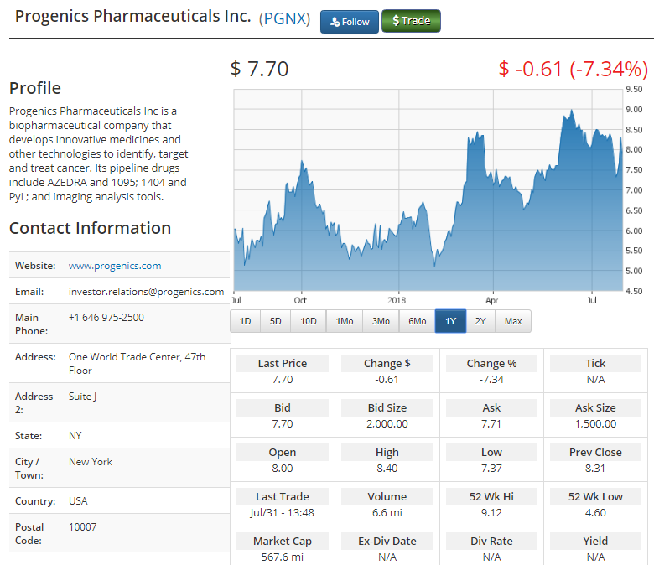The image size is (654, 565).
Task: Click the Profile heading
Action: pyautogui.click(x=35, y=88)
